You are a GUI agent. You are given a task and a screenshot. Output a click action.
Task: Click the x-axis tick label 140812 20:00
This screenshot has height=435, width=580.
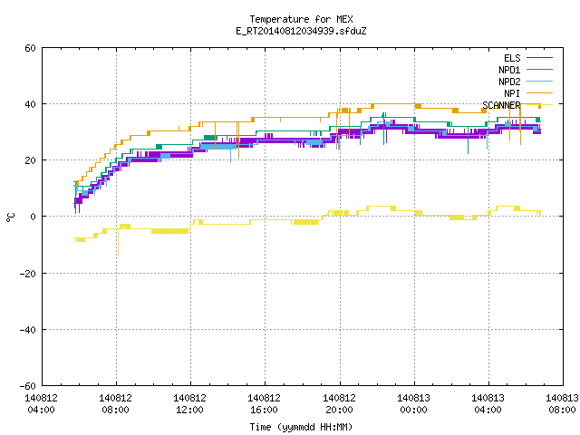[x=339, y=404]
